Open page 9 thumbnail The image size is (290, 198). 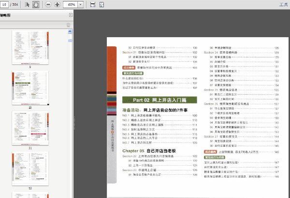[x=30, y=47]
